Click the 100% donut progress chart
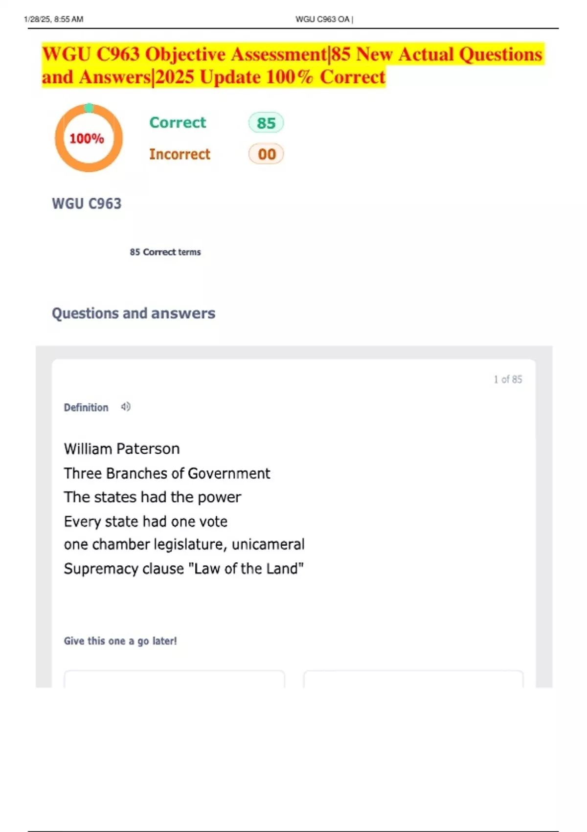Image resolution: width=587 pixels, height=832 pixels. [x=88, y=138]
